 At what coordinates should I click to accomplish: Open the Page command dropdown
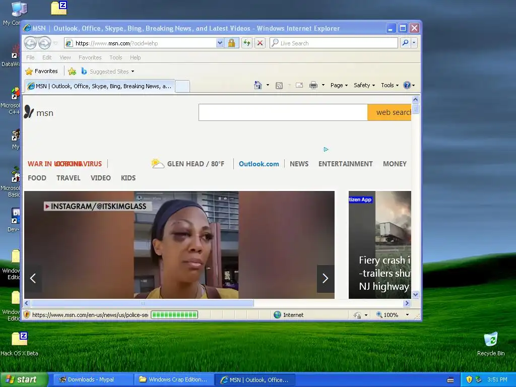(339, 85)
